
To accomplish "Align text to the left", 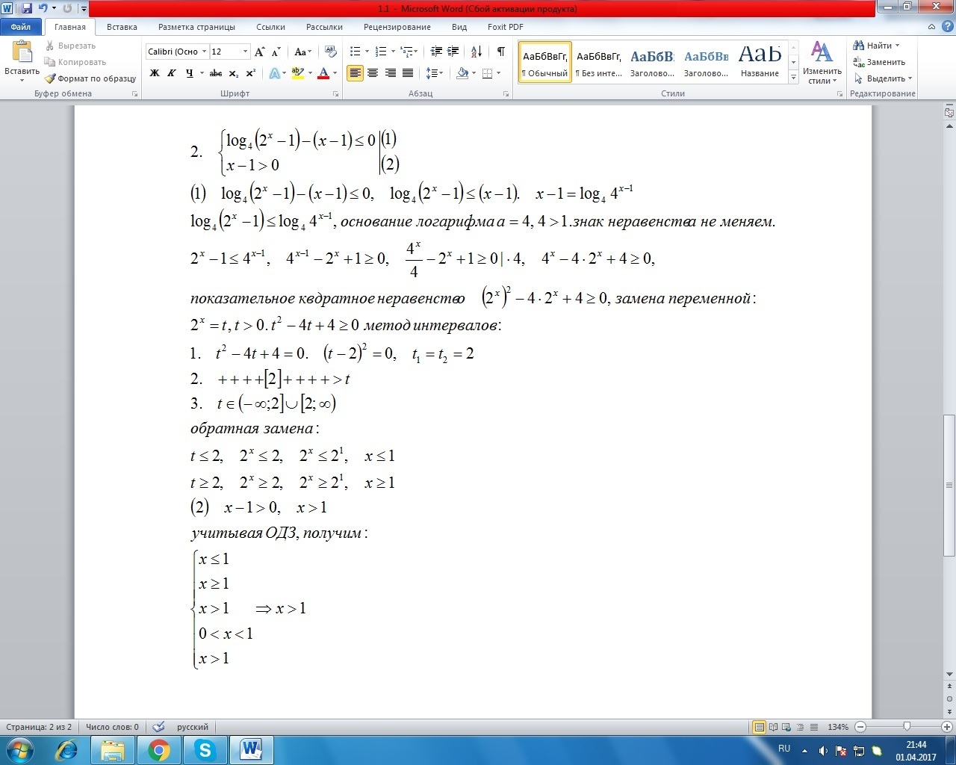I will 355,73.
